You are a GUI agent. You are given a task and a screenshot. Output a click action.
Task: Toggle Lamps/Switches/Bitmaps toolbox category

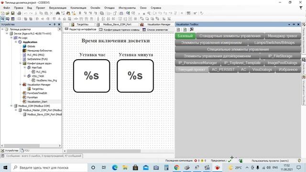click(274, 43)
